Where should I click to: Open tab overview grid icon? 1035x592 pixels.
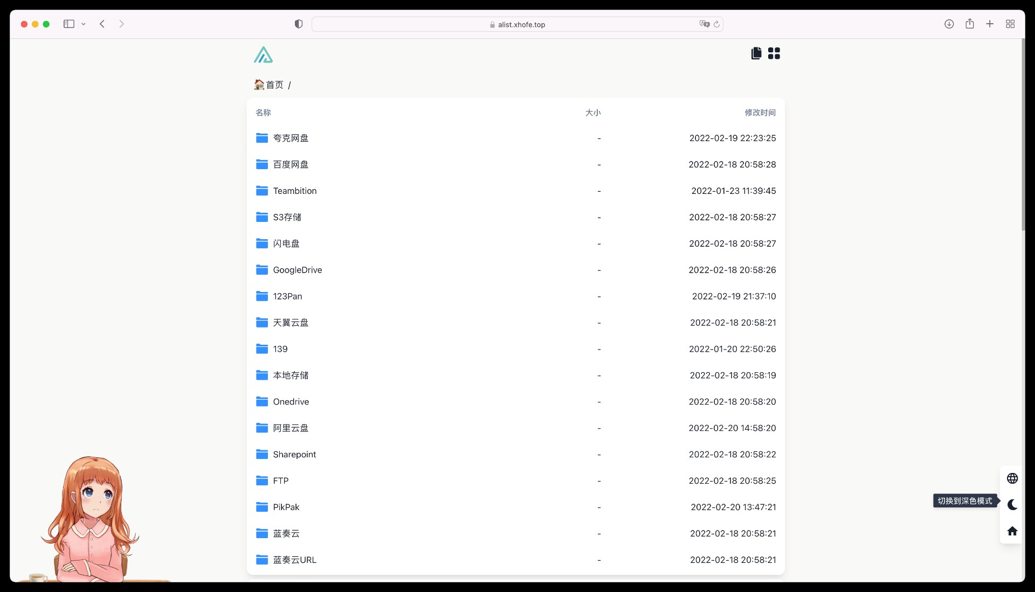coord(1010,24)
